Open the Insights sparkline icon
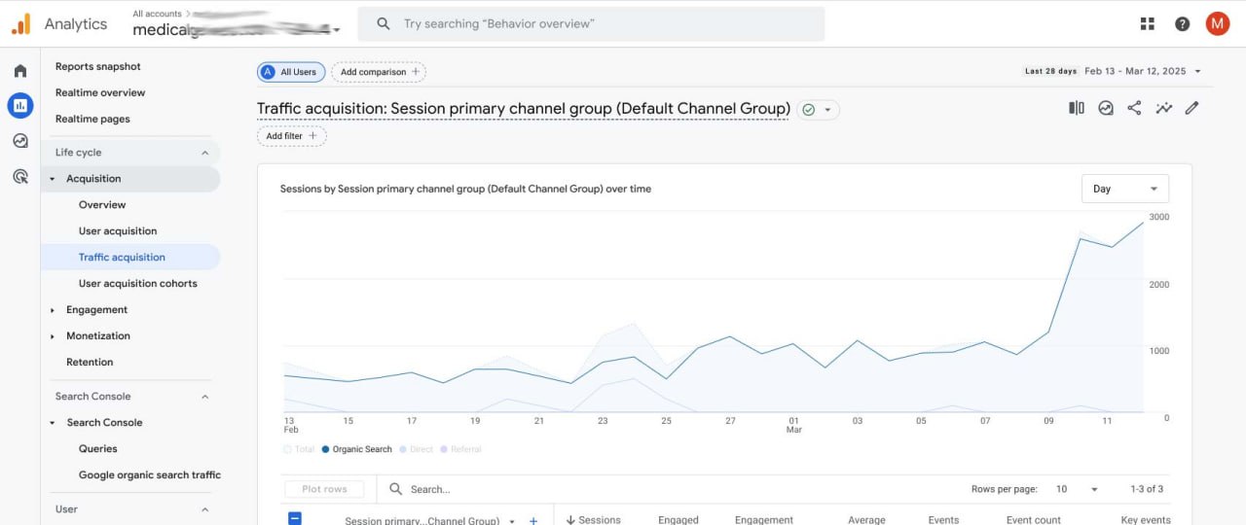The image size is (1246, 525). (1163, 108)
